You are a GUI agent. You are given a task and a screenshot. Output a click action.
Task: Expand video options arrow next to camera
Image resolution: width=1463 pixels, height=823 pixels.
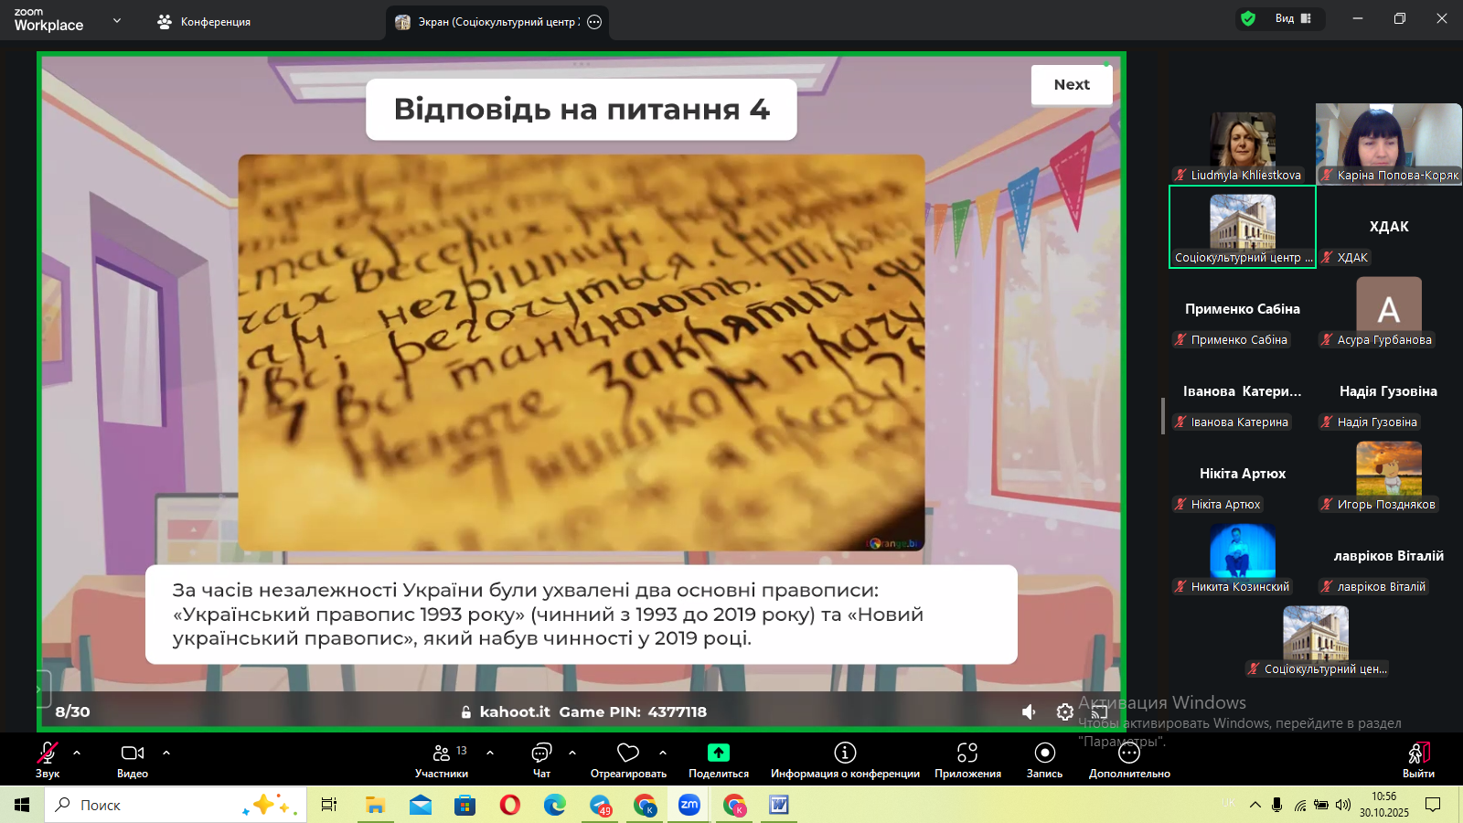click(166, 753)
